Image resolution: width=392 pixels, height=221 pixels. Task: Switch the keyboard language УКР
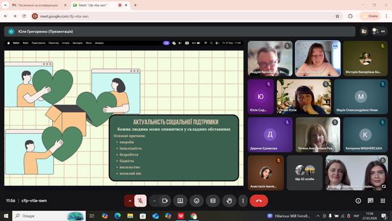(356, 216)
